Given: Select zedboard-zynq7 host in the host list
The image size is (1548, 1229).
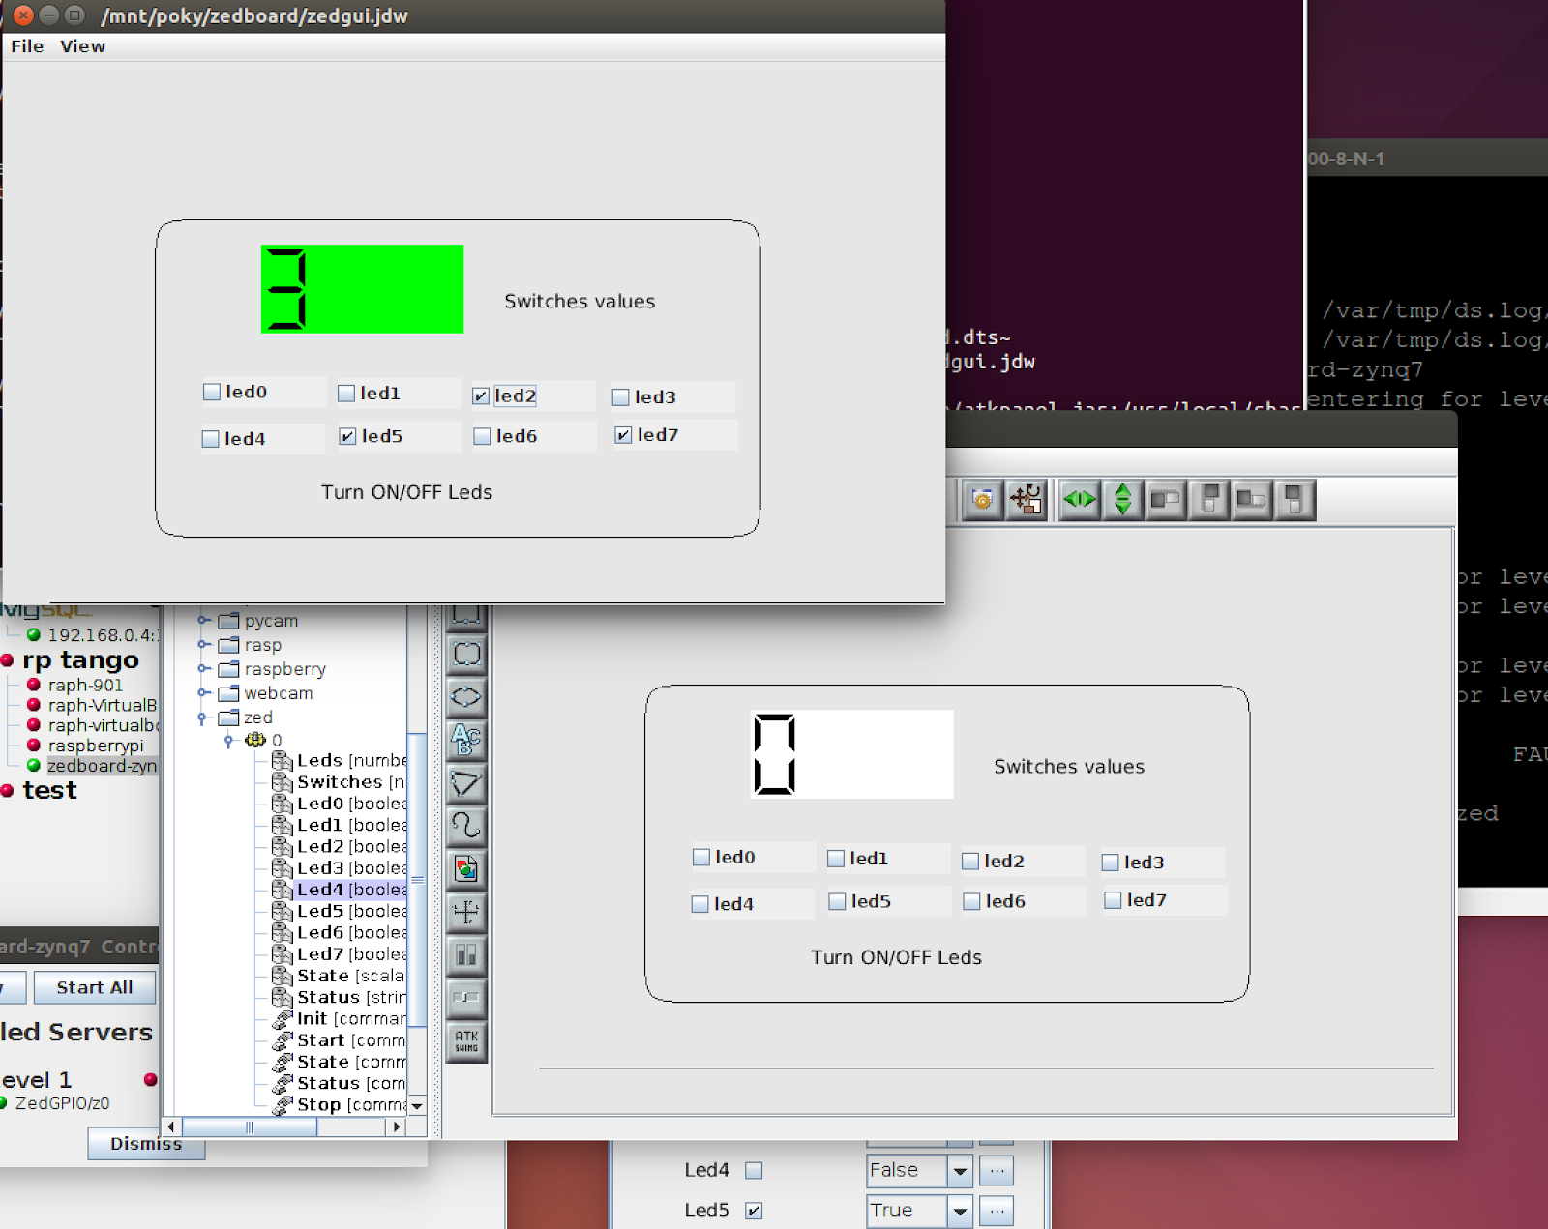Looking at the screenshot, I should [102, 766].
